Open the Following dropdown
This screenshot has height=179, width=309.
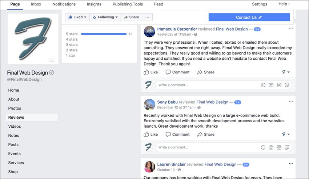[x=105, y=17]
